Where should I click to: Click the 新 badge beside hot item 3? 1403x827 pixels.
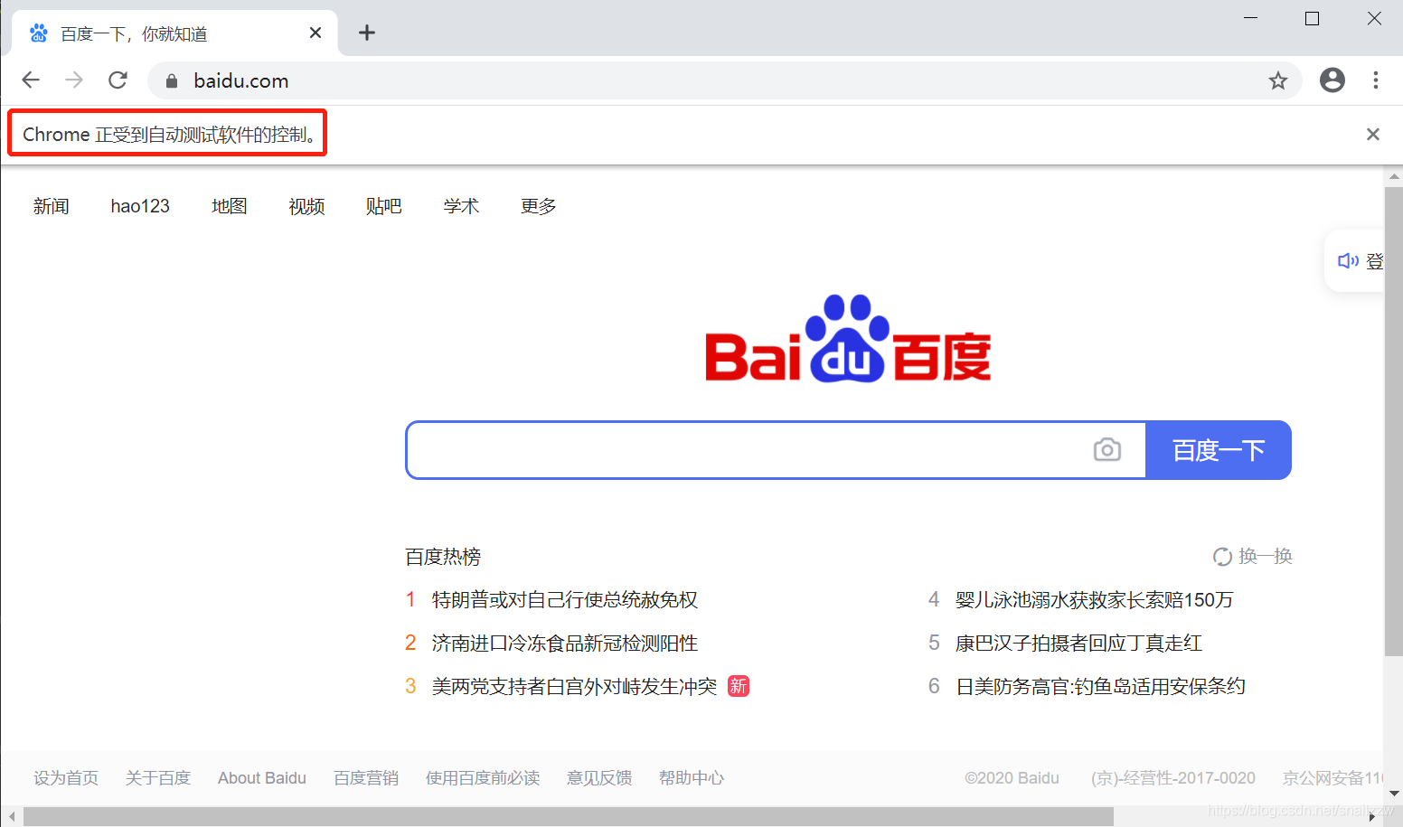click(x=739, y=687)
